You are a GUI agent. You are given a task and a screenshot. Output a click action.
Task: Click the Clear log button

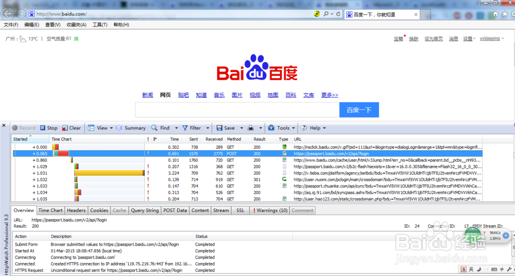tap(71, 128)
